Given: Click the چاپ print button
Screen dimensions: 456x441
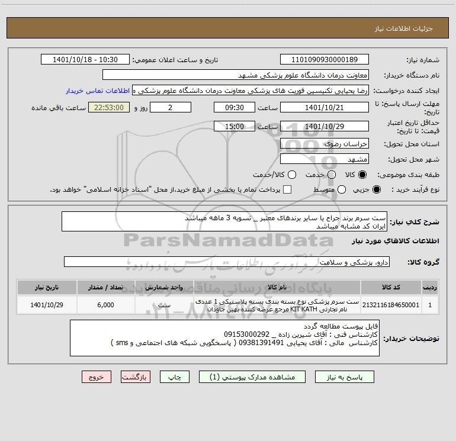Looking at the screenshot, I should pos(175,377).
